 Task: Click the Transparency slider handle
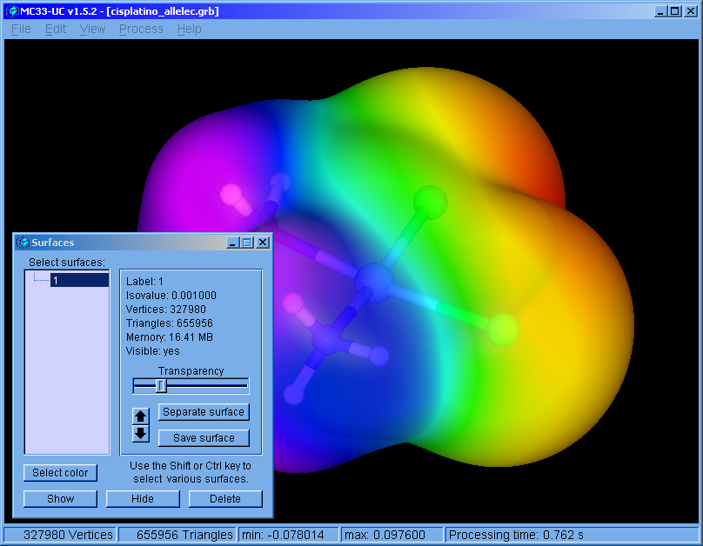pyautogui.click(x=161, y=386)
